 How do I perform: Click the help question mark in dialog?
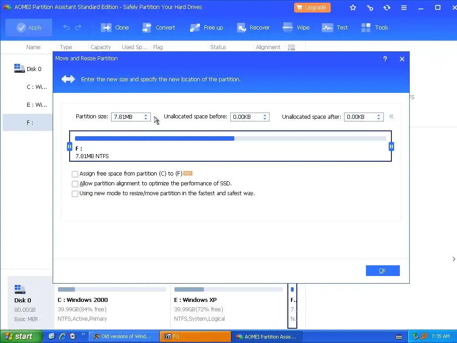pyautogui.click(x=385, y=59)
